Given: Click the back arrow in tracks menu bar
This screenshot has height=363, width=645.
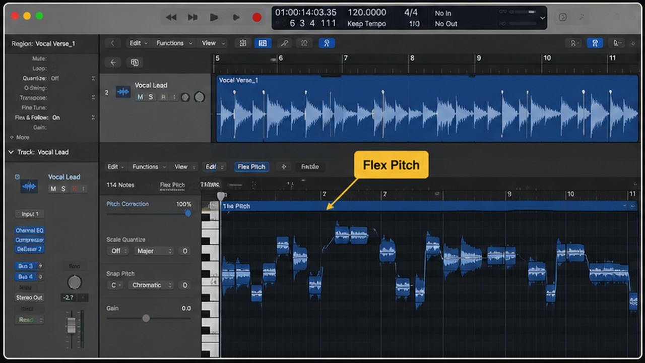Looking at the screenshot, I should click(x=112, y=43).
